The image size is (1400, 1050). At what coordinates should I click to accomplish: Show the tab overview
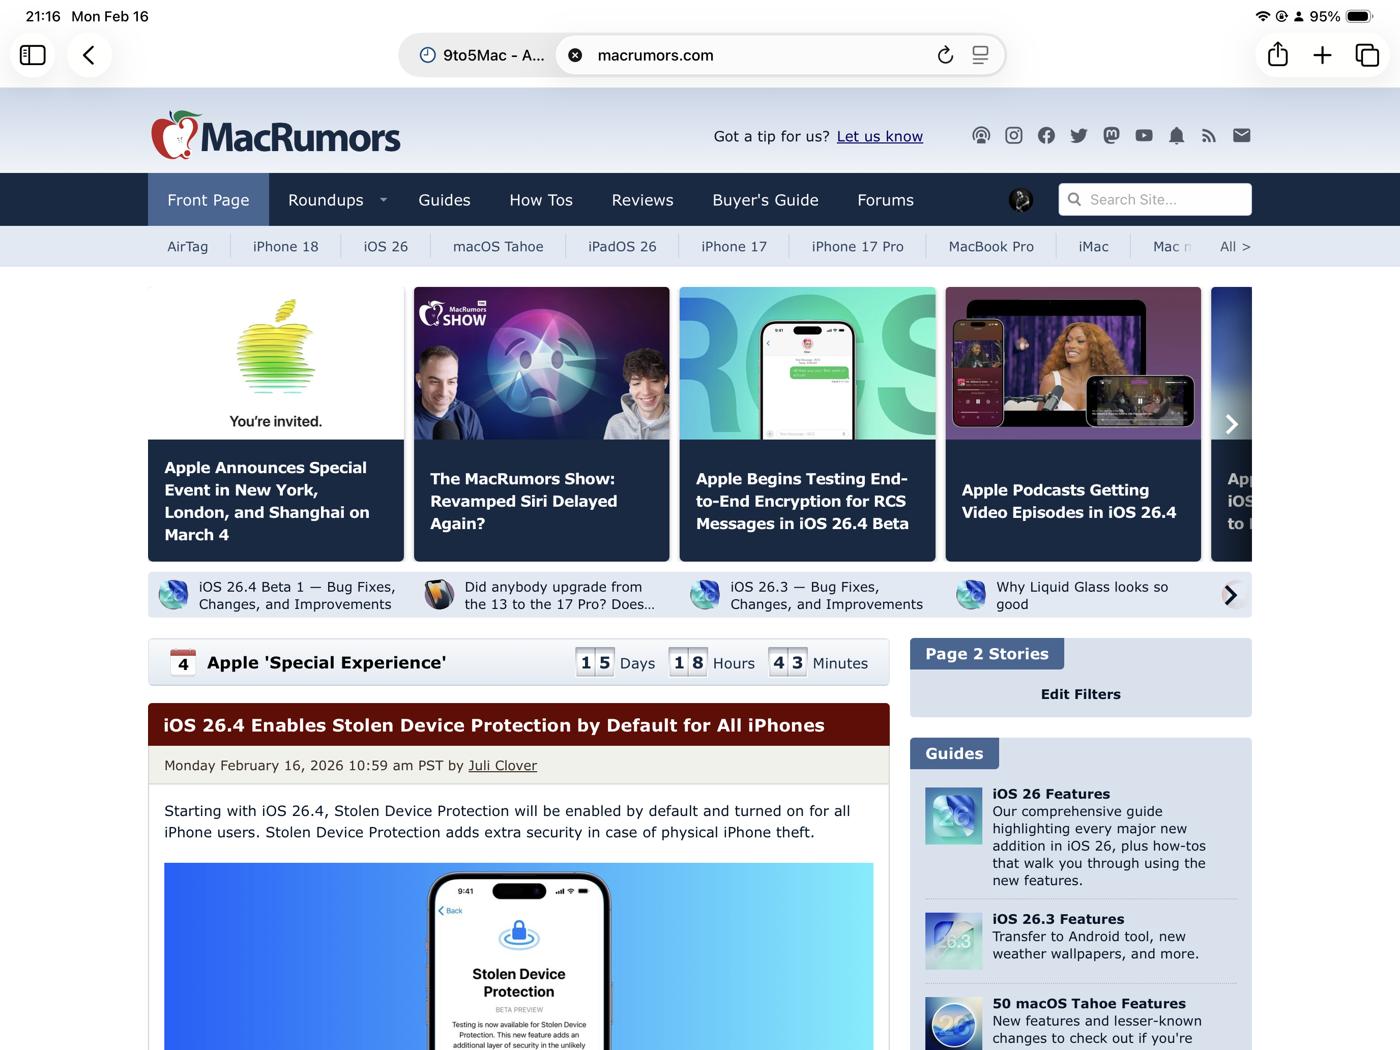[x=1367, y=55]
